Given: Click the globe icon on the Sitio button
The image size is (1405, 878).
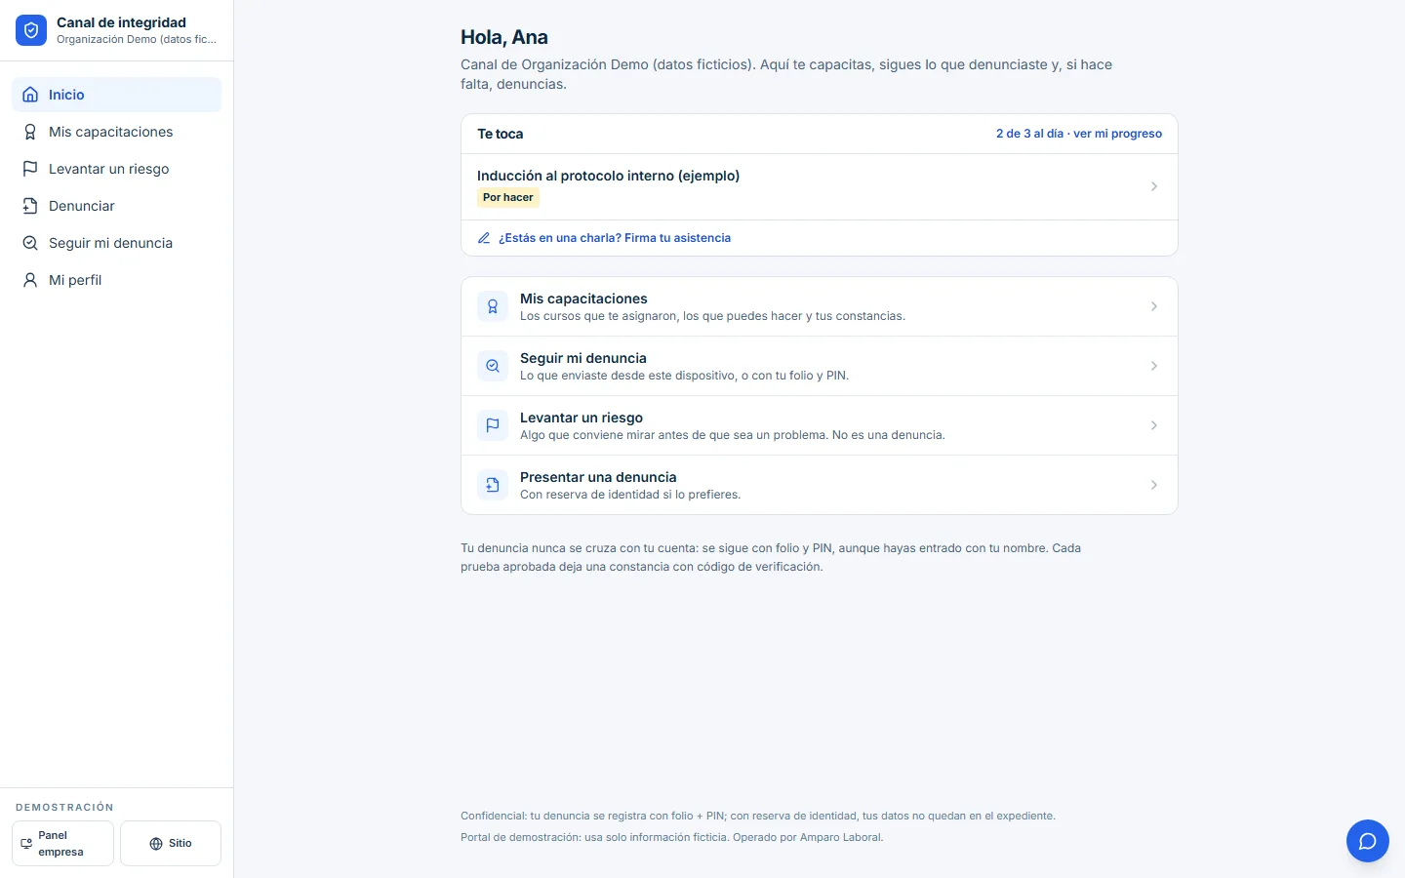Looking at the screenshot, I should pos(156,844).
